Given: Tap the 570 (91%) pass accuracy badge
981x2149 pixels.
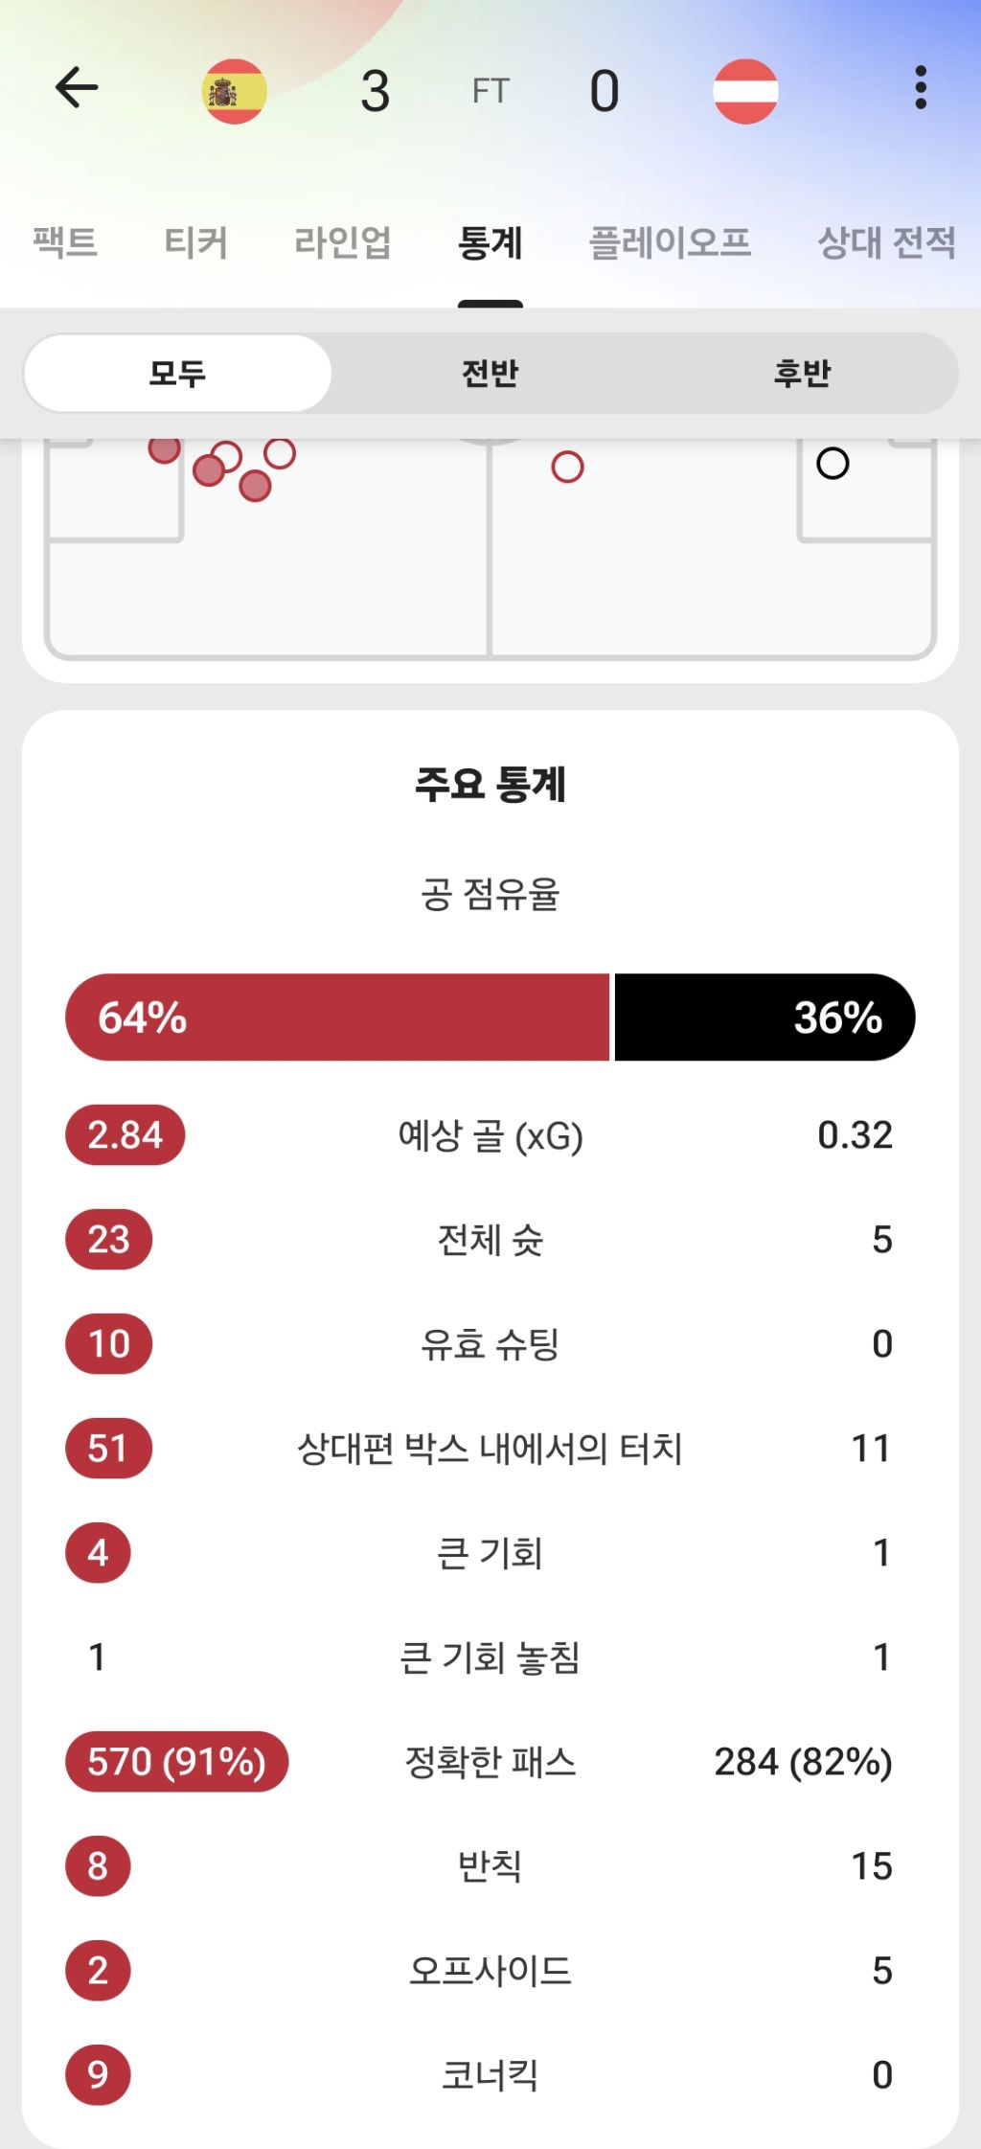Looking at the screenshot, I should pyautogui.click(x=176, y=1762).
